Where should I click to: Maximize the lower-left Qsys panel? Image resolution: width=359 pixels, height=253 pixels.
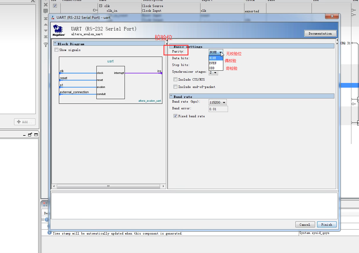coord(36,135)
